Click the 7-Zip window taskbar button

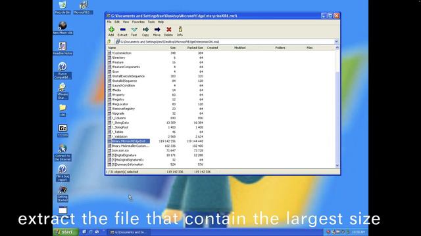(x=129, y=232)
